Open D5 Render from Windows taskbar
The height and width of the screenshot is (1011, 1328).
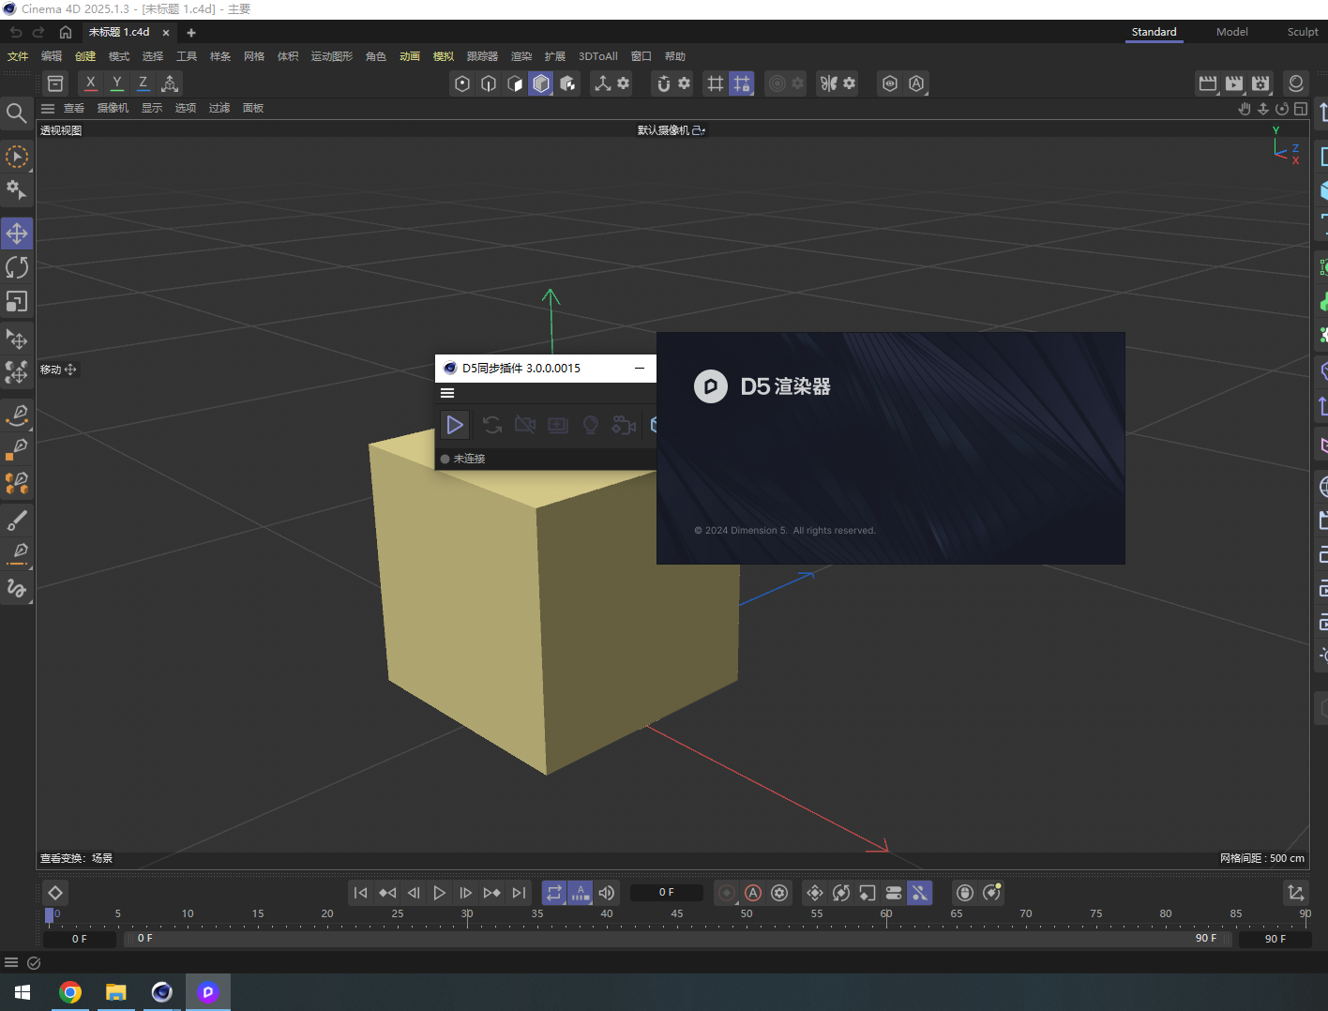(x=208, y=991)
